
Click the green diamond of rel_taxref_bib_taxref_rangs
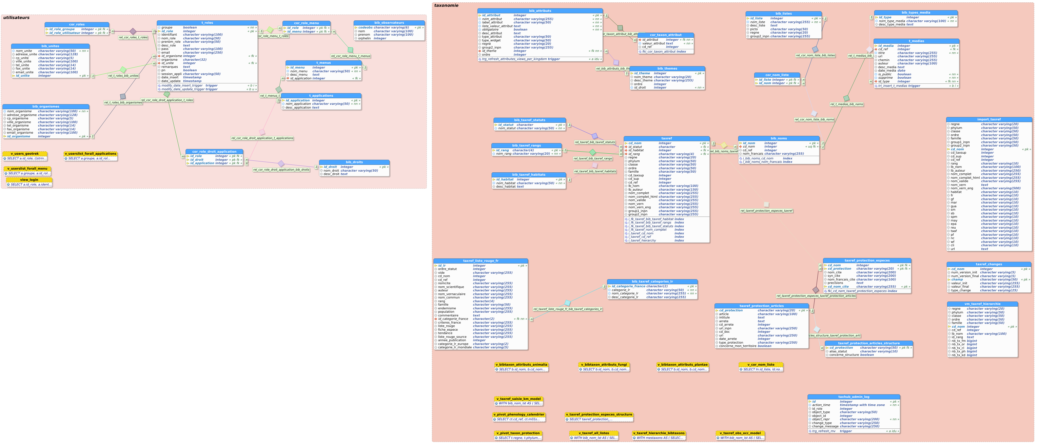592,152
